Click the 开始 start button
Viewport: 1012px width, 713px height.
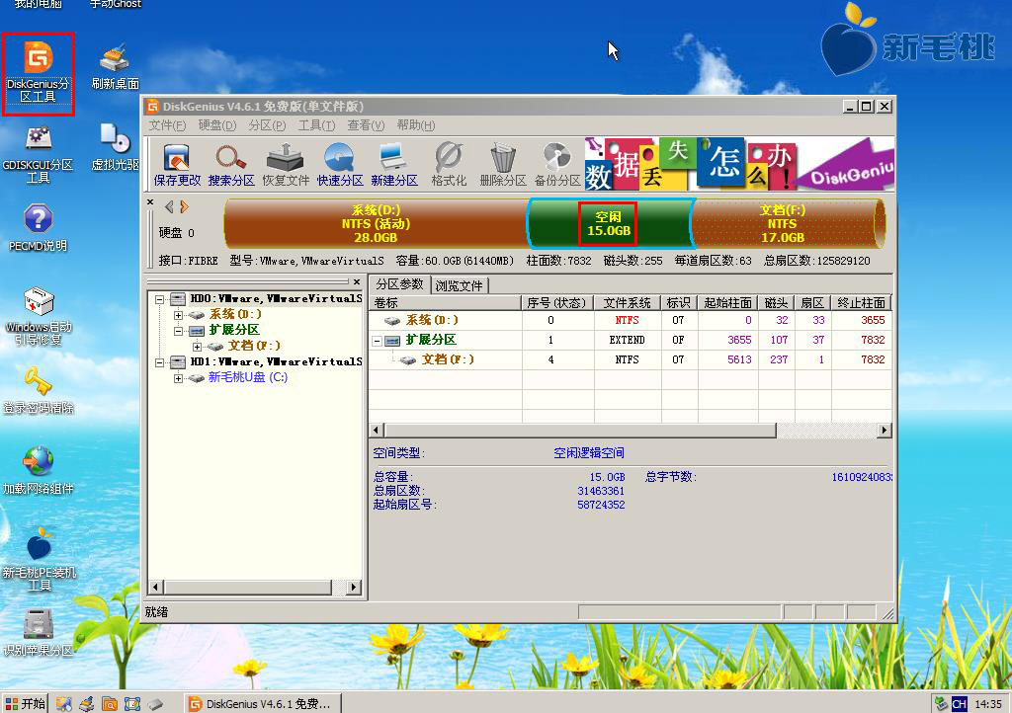click(x=25, y=703)
